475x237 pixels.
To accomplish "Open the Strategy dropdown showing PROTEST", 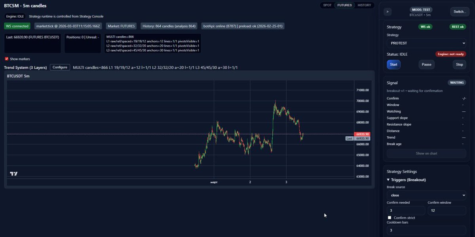I will click(427, 43).
